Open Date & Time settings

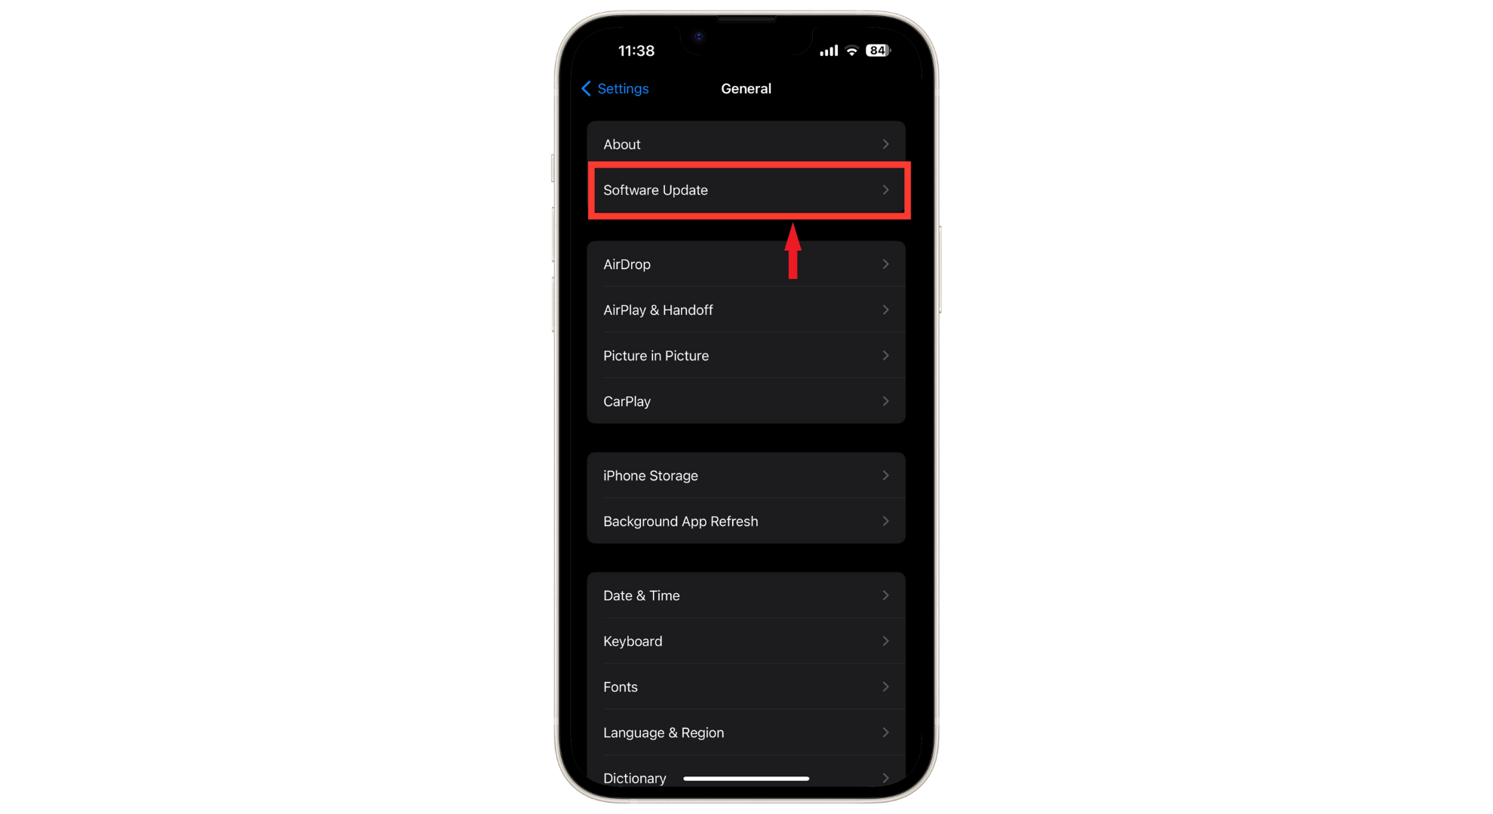[x=746, y=595]
